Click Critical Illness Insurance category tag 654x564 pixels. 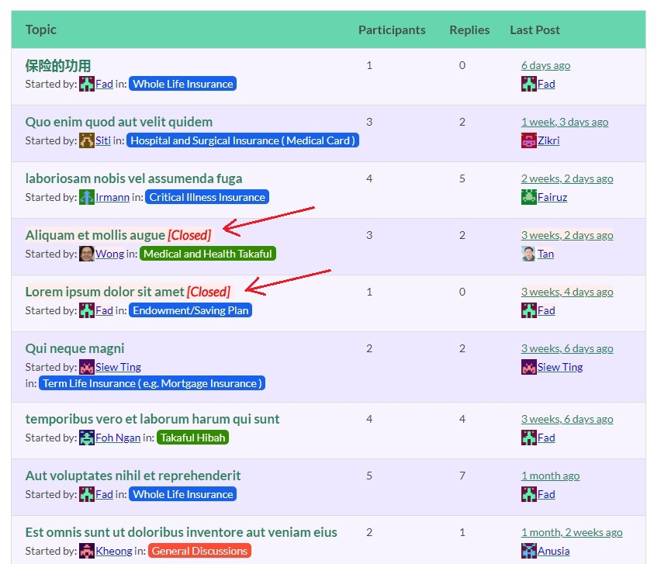(x=207, y=197)
